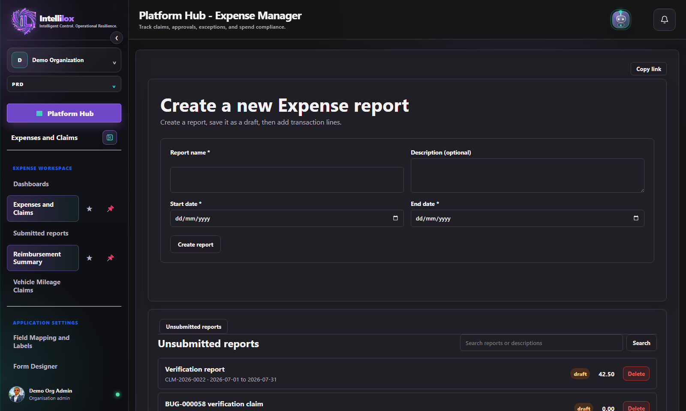Image resolution: width=686 pixels, height=411 pixels.
Task: Click the Expenses and Claims sidebar heading
Action: 45,138
